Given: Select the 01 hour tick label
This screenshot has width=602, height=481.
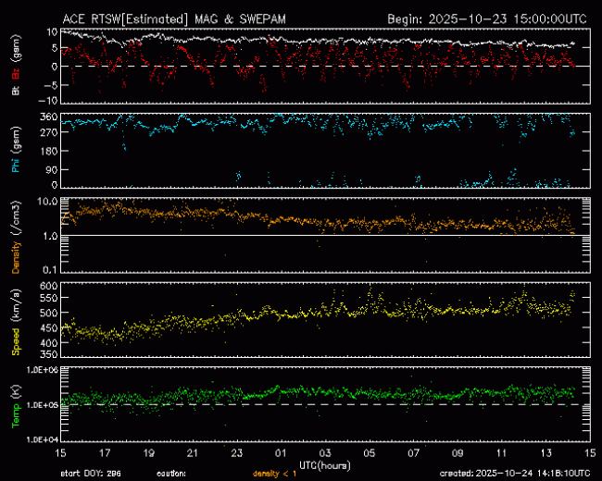Looking at the screenshot, I should pos(281,453).
